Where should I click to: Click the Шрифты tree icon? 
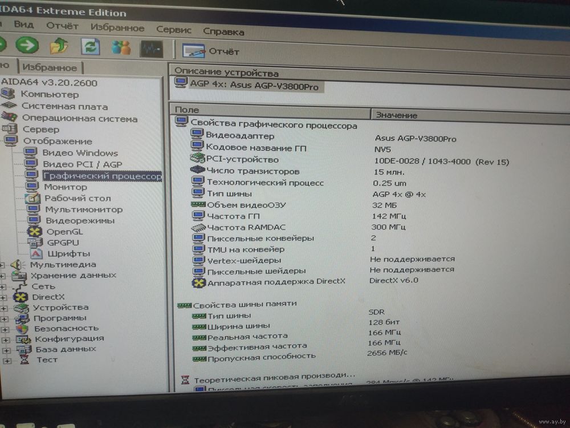tap(35, 253)
